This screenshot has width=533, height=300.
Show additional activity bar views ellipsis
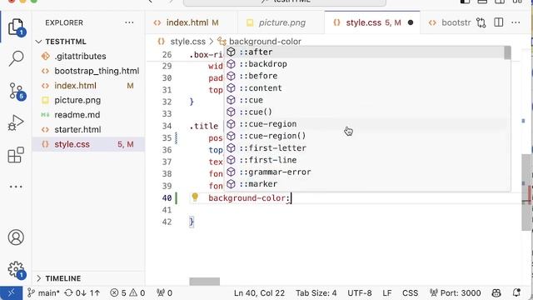16,187
